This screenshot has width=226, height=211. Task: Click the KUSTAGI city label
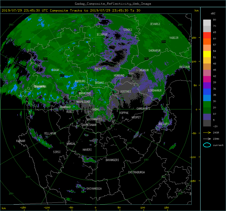click(x=126, y=92)
